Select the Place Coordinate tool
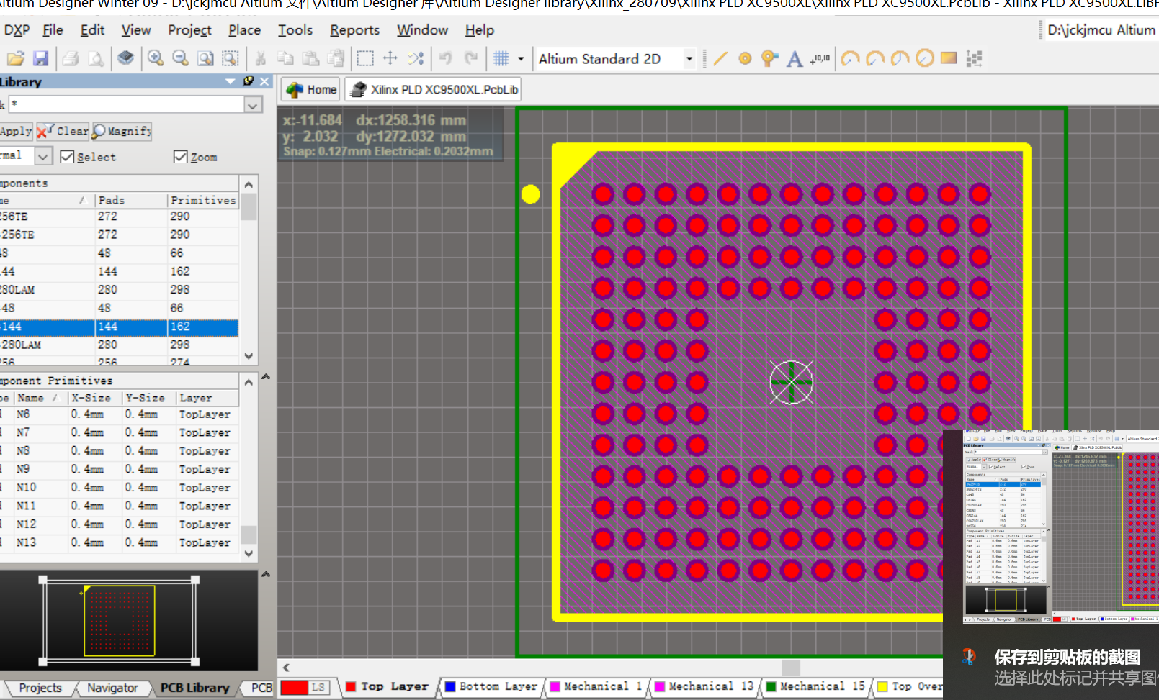This screenshot has width=1159, height=700. pos(820,59)
